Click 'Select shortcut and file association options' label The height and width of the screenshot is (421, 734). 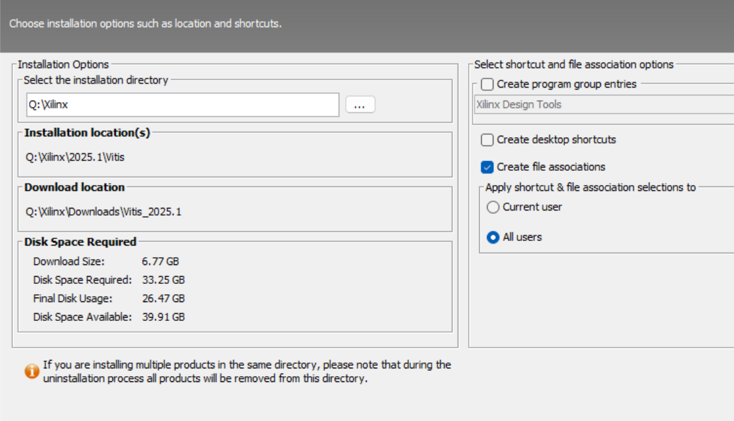click(574, 64)
